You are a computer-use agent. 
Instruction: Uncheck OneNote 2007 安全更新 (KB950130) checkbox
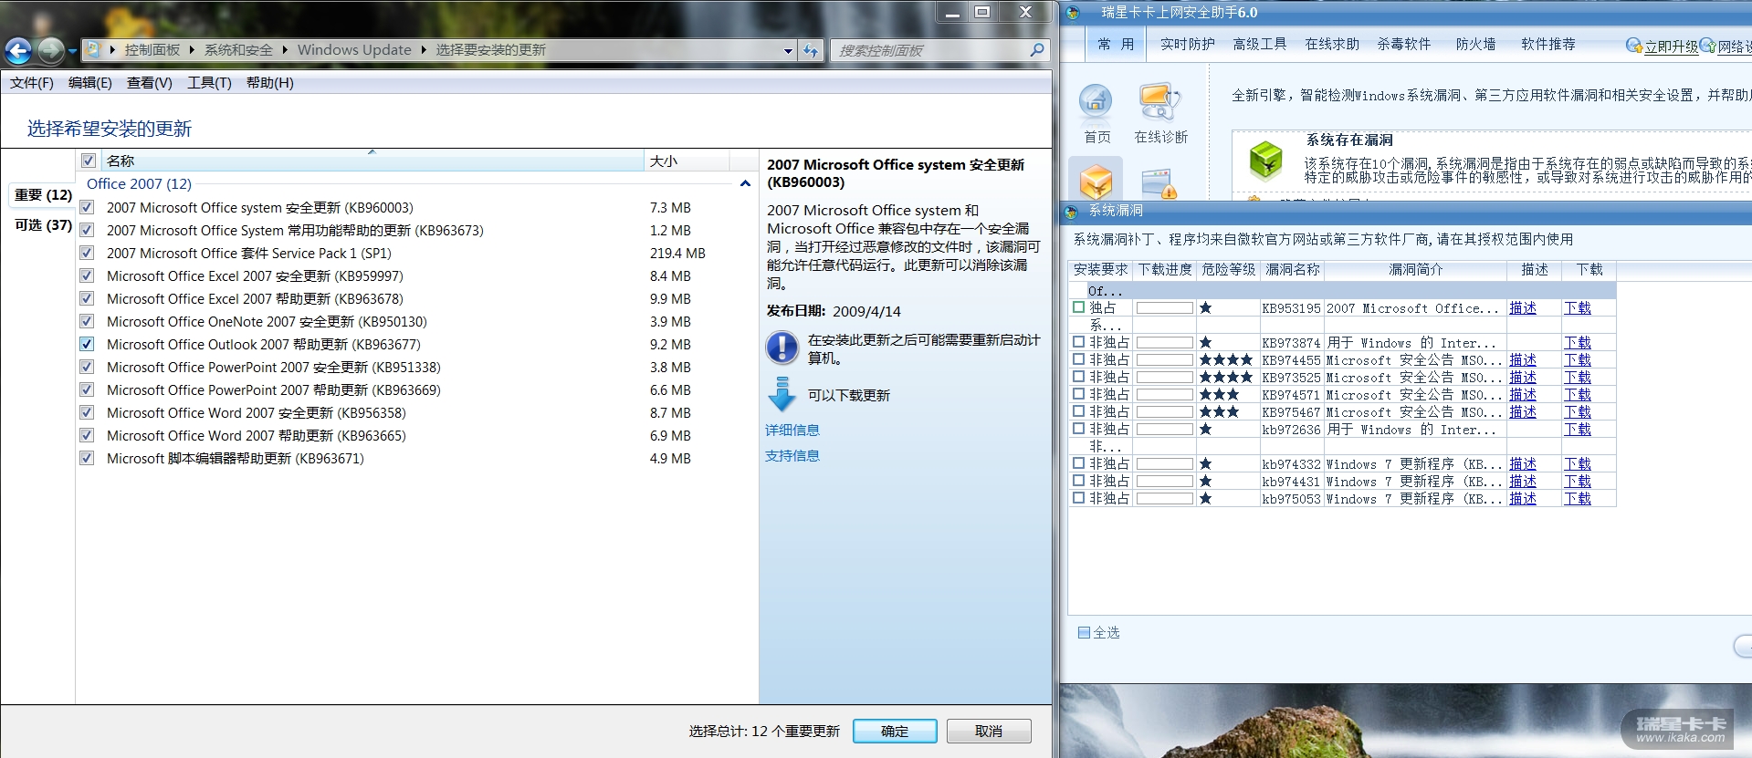87,321
